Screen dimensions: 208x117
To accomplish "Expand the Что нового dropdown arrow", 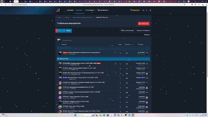I will 96,10.
